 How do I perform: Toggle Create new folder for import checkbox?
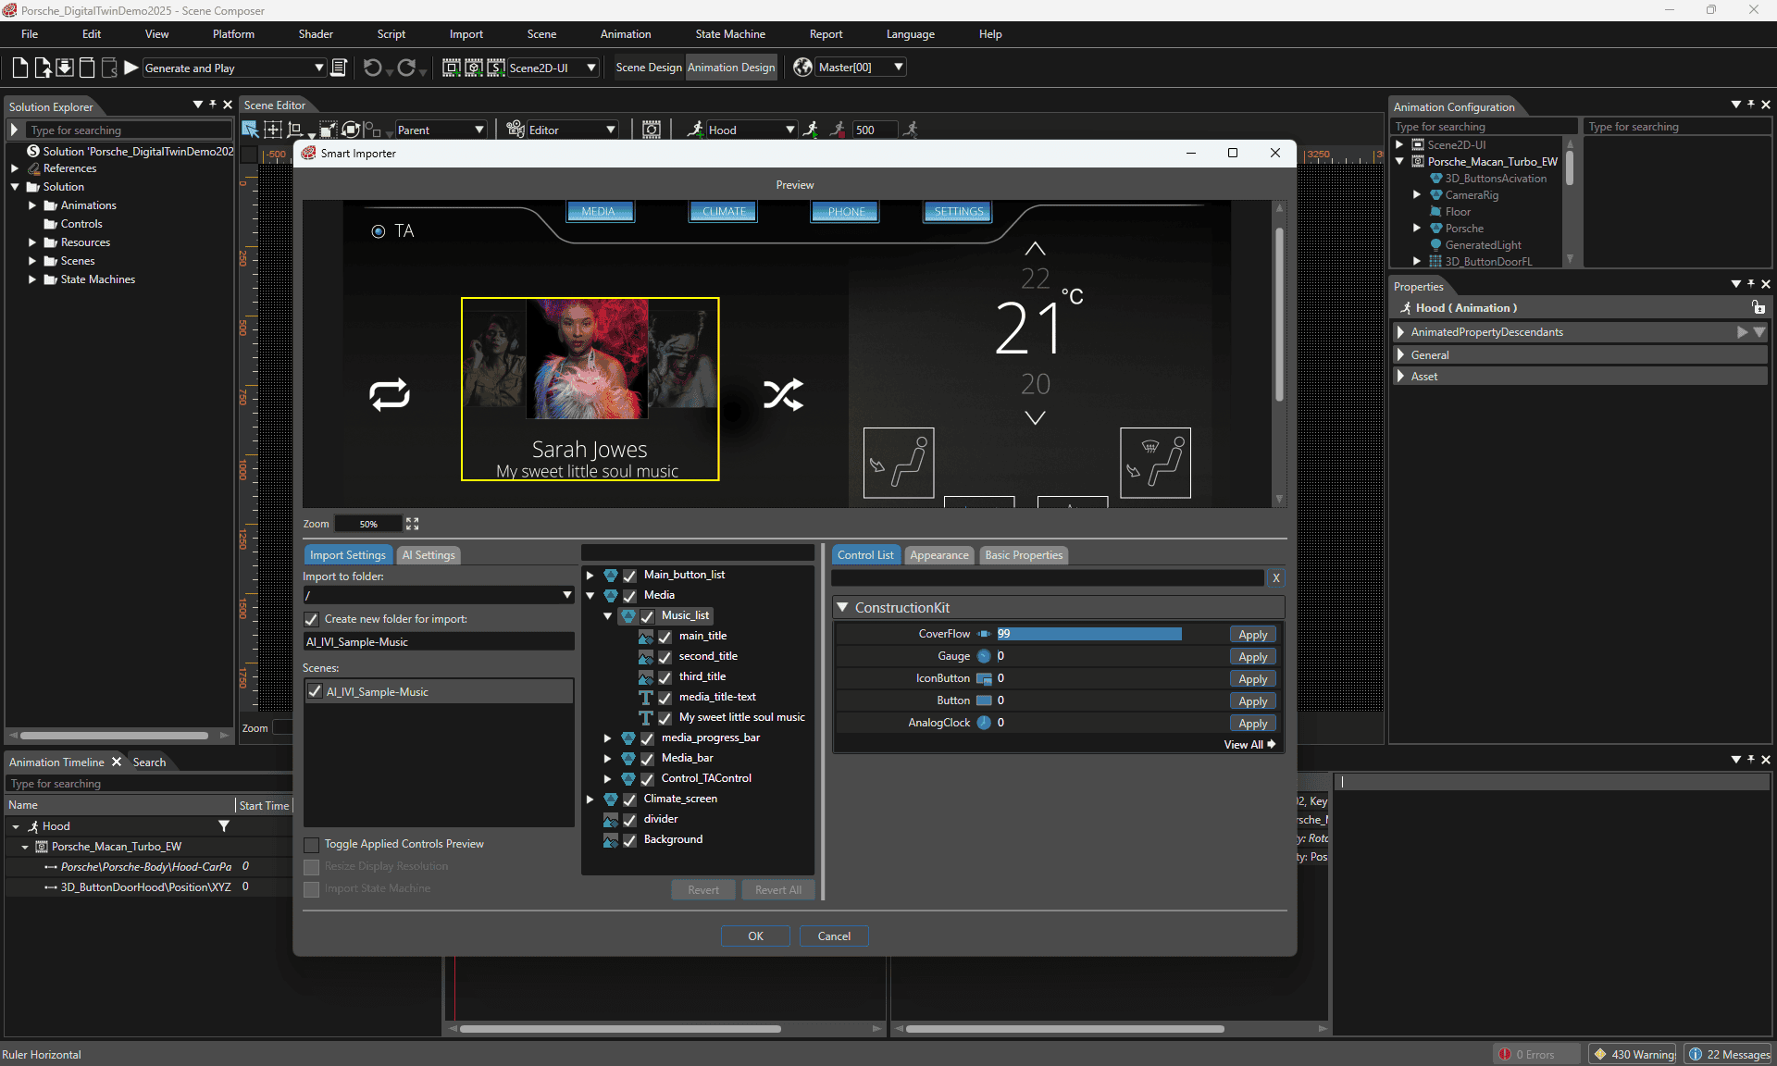tap(312, 619)
